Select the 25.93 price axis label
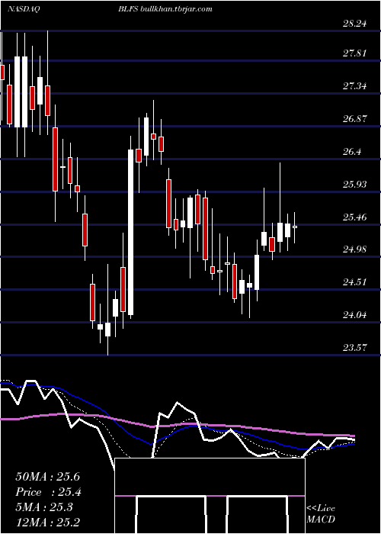381x534 pixels. click(x=354, y=185)
